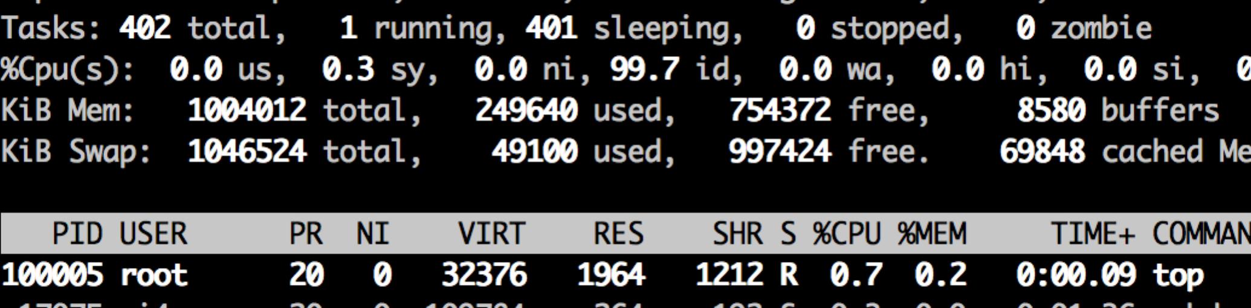
Task: Select the TIME+ column header
Action: 1093,234
